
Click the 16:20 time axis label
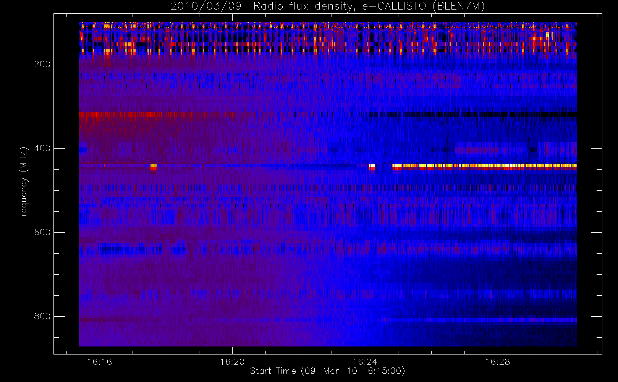pyautogui.click(x=232, y=362)
